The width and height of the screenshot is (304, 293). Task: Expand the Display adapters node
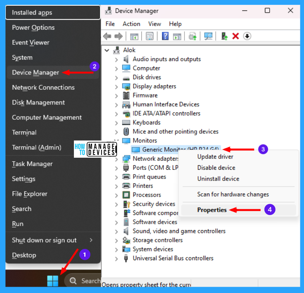click(x=116, y=86)
